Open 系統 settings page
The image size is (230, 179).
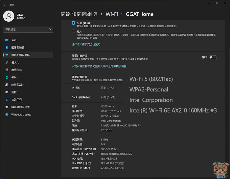pos(28,40)
